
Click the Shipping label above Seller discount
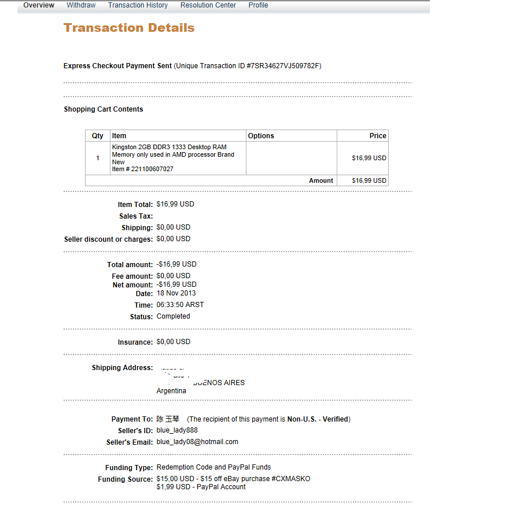pos(137,228)
